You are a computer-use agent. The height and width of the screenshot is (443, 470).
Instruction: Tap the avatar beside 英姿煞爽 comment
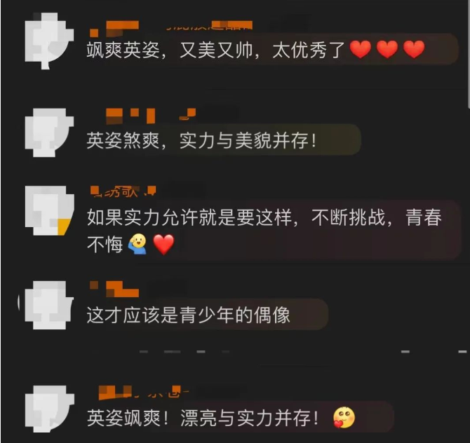coord(49,132)
